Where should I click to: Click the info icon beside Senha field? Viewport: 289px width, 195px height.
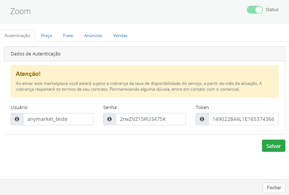tap(110, 119)
